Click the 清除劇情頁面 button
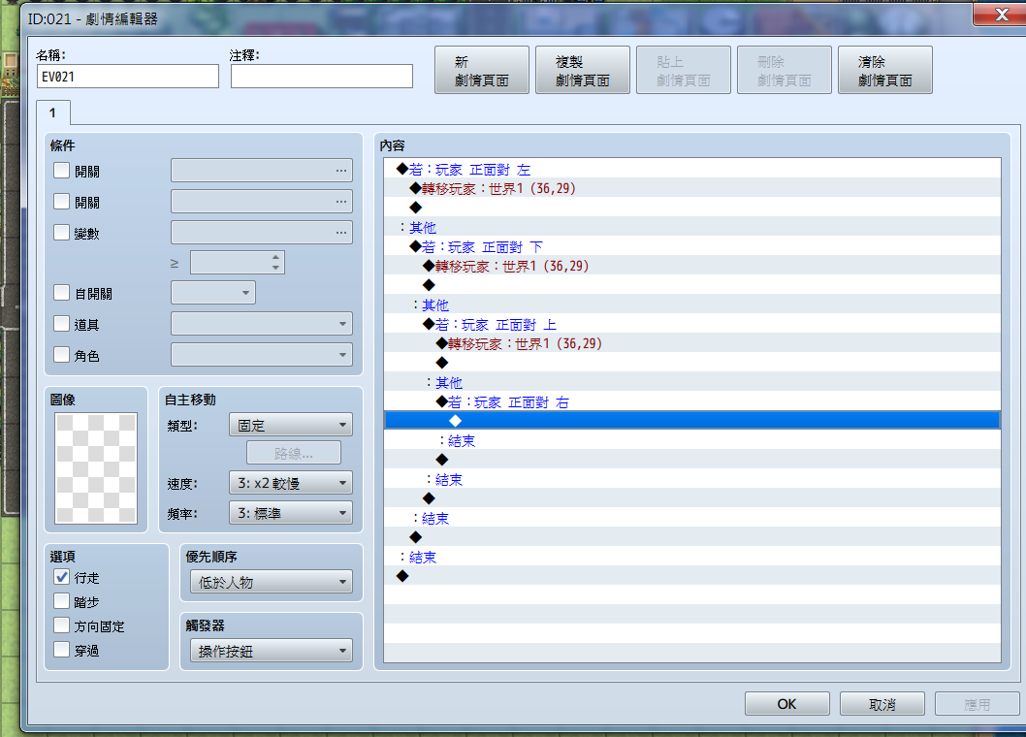1026x737 pixels. [x=884, y=70]
